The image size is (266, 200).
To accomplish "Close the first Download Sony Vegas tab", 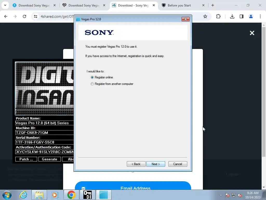I will (x=55, y=5).
